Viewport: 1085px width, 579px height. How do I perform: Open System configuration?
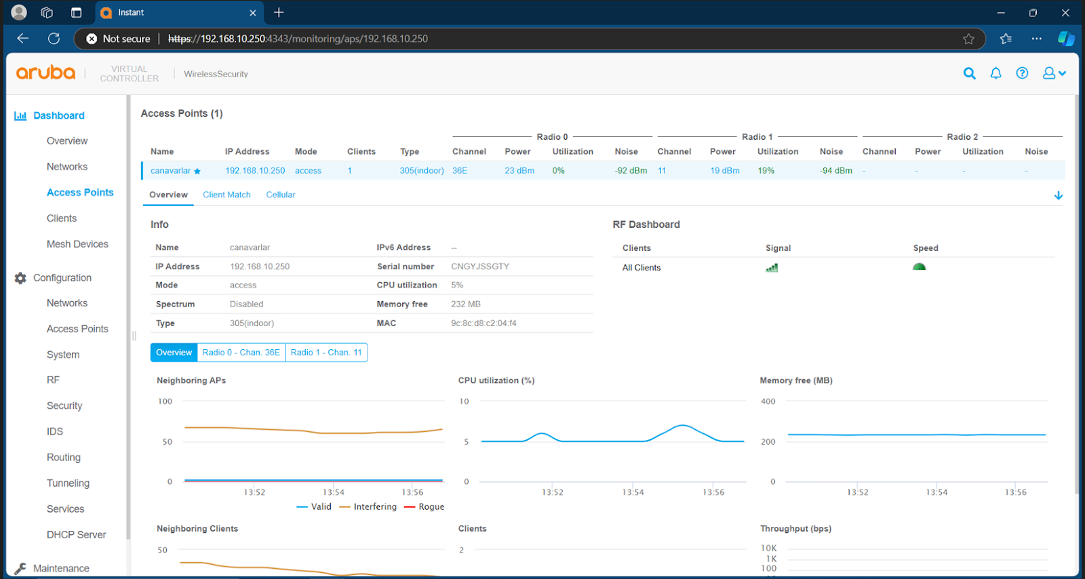coord(63,355)
